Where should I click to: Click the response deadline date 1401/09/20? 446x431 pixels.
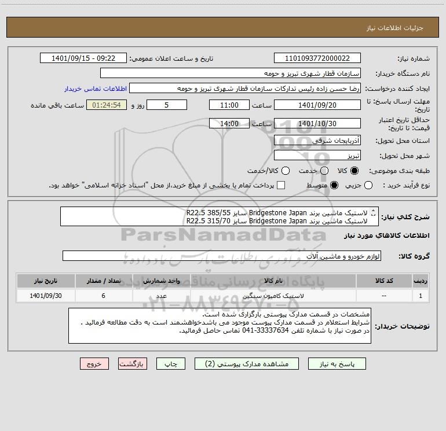pyautogui.click(x=317, y=105)
